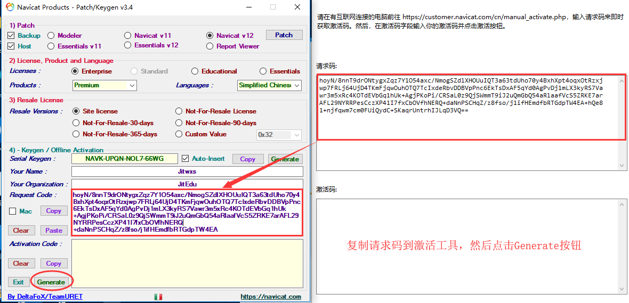Click the '请求码:' label
The width and height of the screenshot is (629, 303).
point(327,65)
